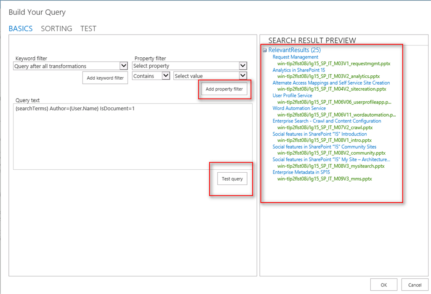This screenshot has height=294, width=431.
Task: Open Social features "15" Community Sites result
Action: (x=325, y=147)
